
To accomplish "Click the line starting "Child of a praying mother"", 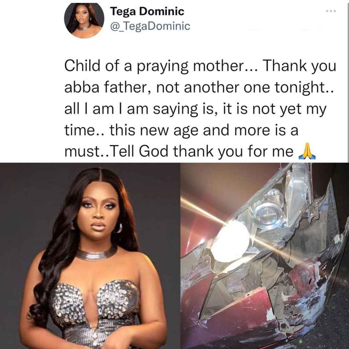I will (x=200, y=66).
